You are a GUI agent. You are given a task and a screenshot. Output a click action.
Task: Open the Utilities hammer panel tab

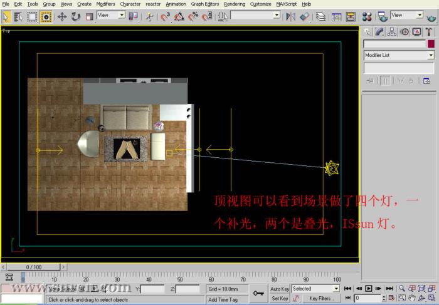[430, 31]
